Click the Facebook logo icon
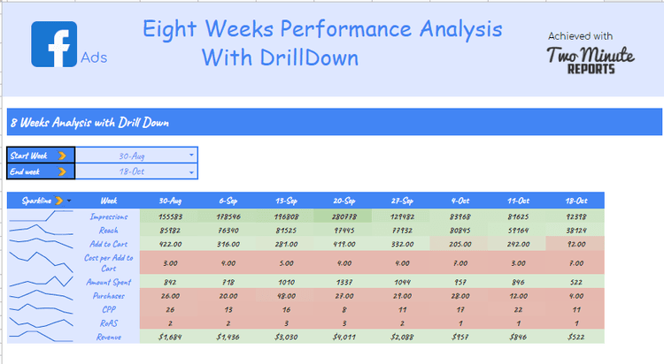 pos(54,43)
